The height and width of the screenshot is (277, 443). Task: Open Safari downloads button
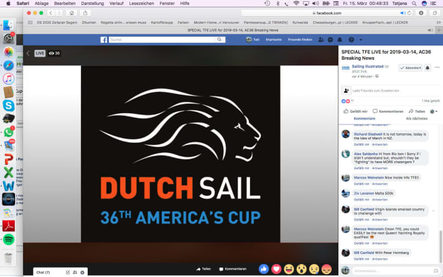[421, 13]
